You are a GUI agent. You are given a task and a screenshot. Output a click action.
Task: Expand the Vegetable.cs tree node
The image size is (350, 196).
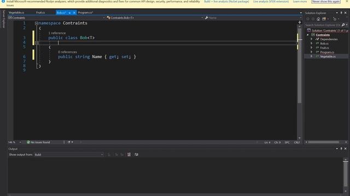pyautogui.click(x=312, y=57)
